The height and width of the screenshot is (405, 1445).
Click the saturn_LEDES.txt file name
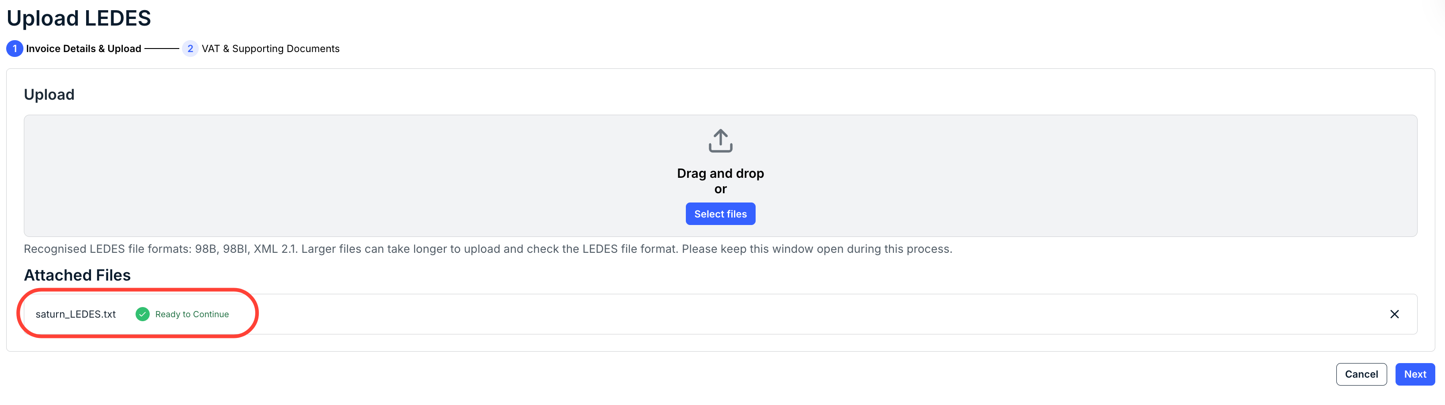click(x=76, y=314)
